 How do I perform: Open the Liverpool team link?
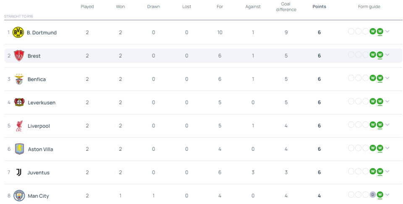click(39, 126)
